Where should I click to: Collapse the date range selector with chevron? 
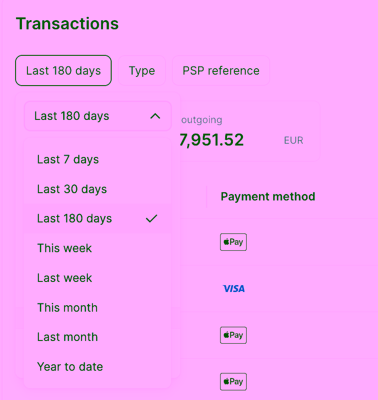click(155, 116)
